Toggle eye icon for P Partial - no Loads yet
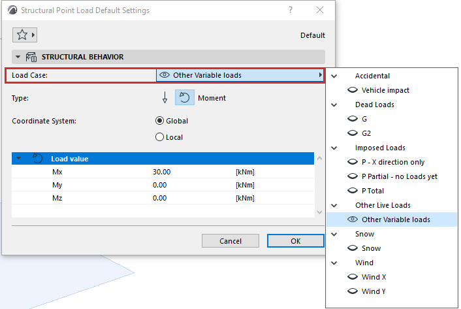This screenshot has height=309, width=461. coord(353,176)
